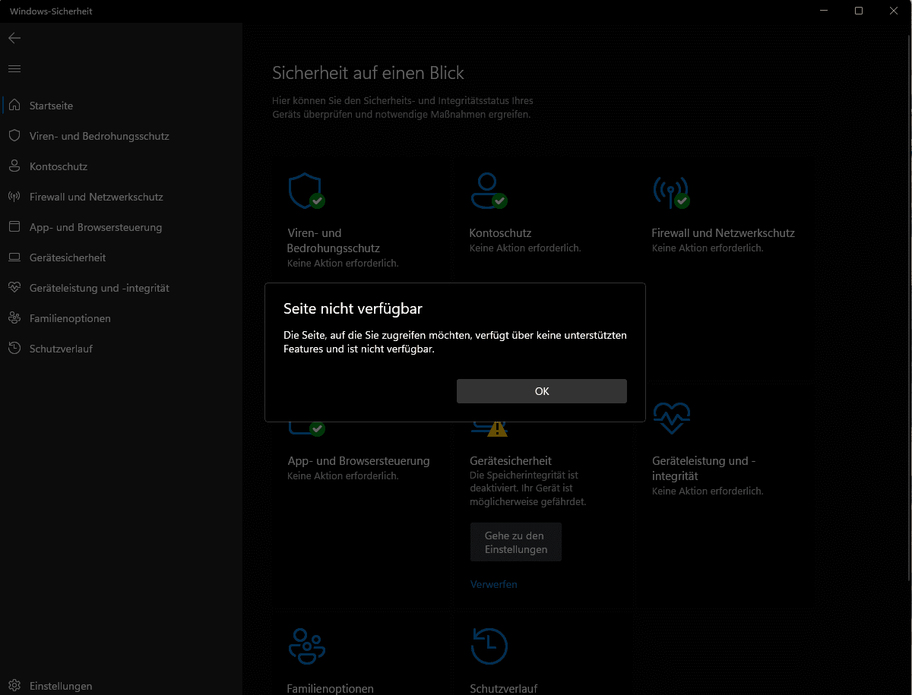Image resolution: width=912 pixels, height=695 pixels.
Task: Click the large Schutzverlauf history tile icon
Action: 489,646
